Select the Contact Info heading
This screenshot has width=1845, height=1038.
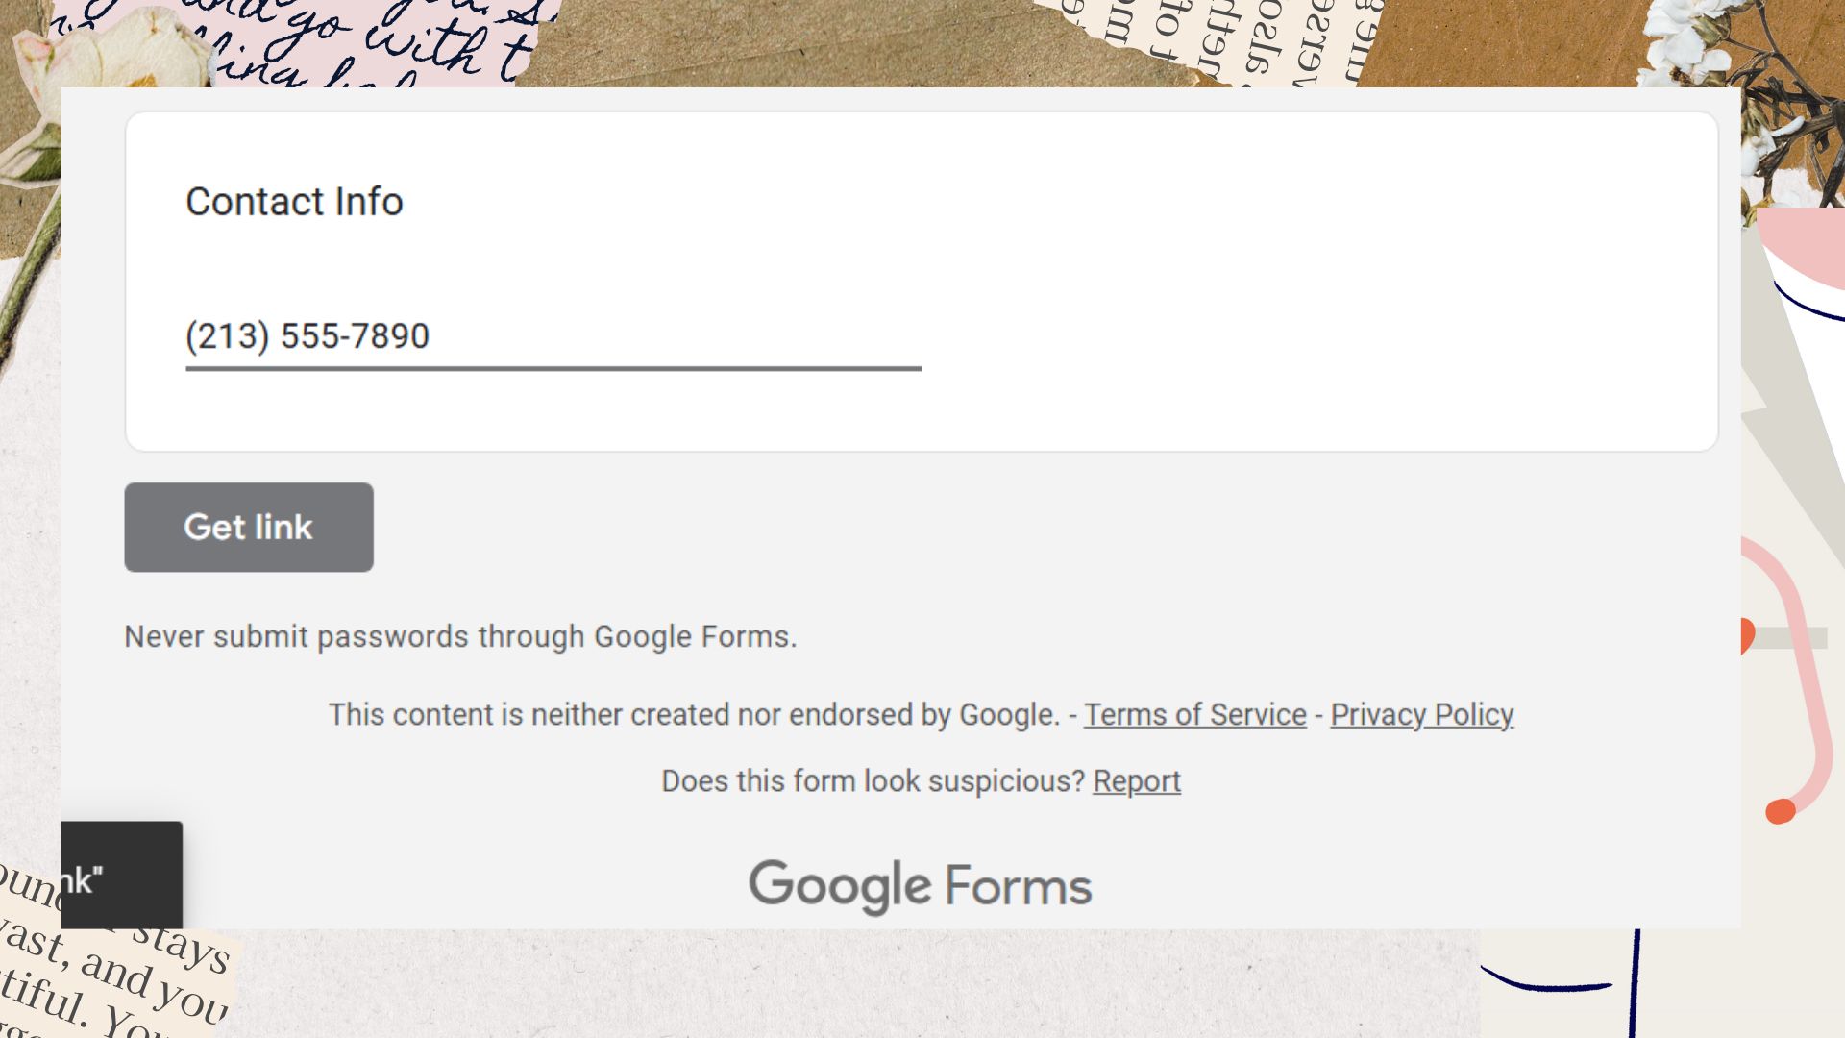294,202
